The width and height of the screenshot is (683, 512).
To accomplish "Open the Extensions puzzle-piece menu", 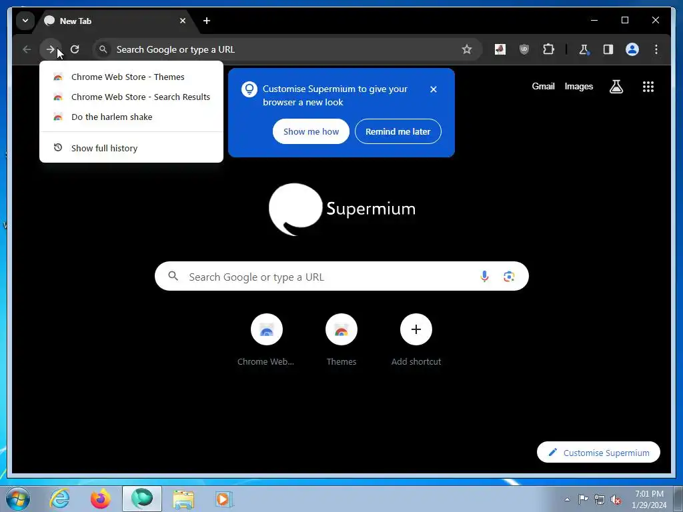I will click(x=548, y=49).
